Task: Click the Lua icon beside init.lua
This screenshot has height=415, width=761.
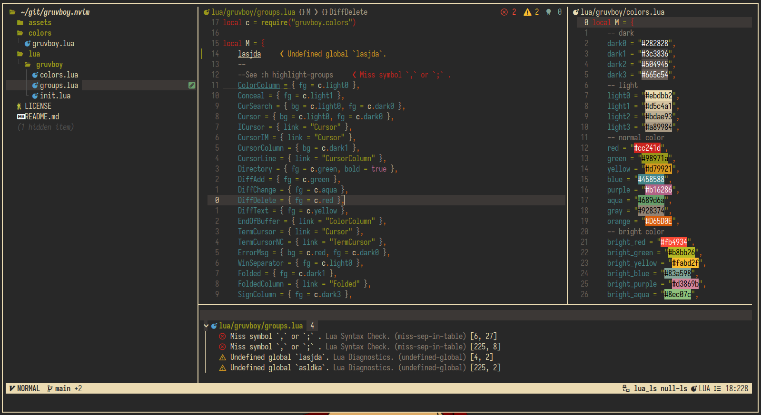Action: click(x=35, y=96)
